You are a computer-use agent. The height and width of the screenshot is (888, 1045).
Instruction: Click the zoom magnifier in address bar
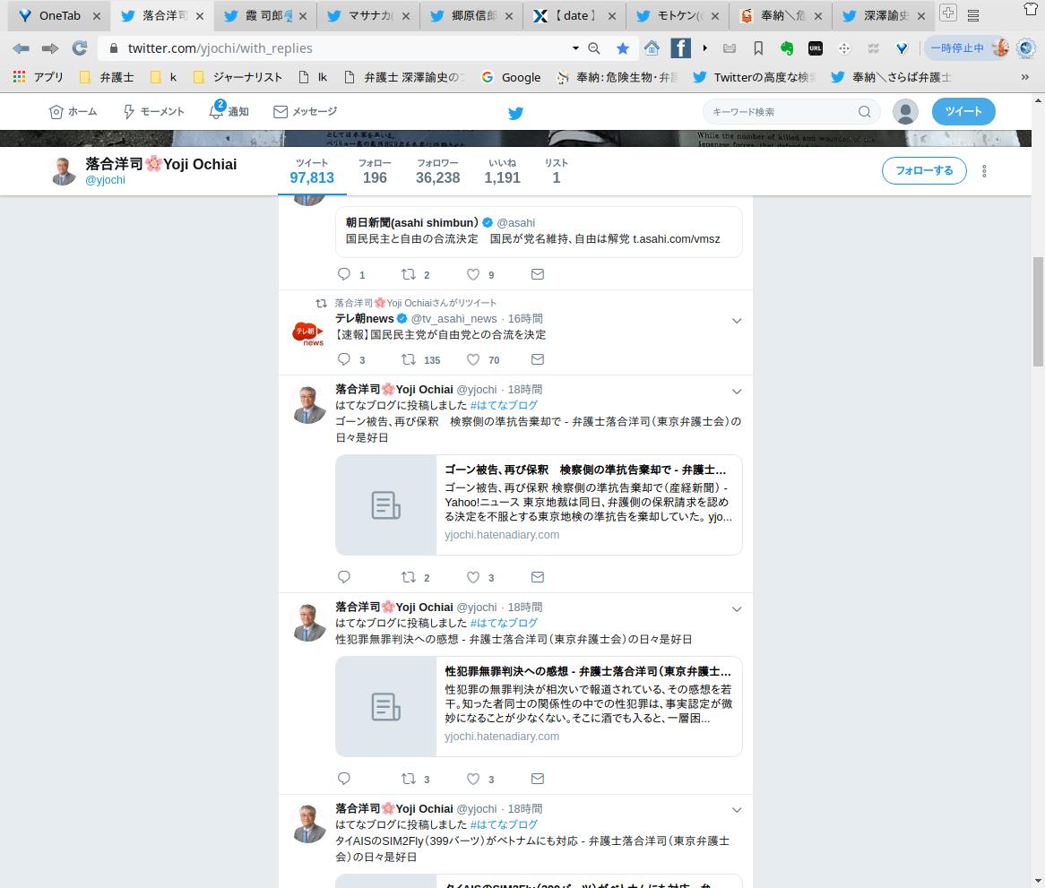pos(594,48)
